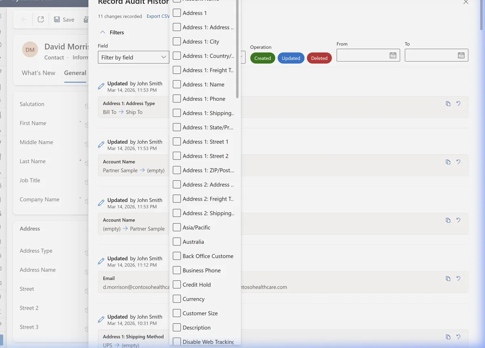
Task: Undo the Address 1: Shipping Method change
Action: (x=458, y=337)
